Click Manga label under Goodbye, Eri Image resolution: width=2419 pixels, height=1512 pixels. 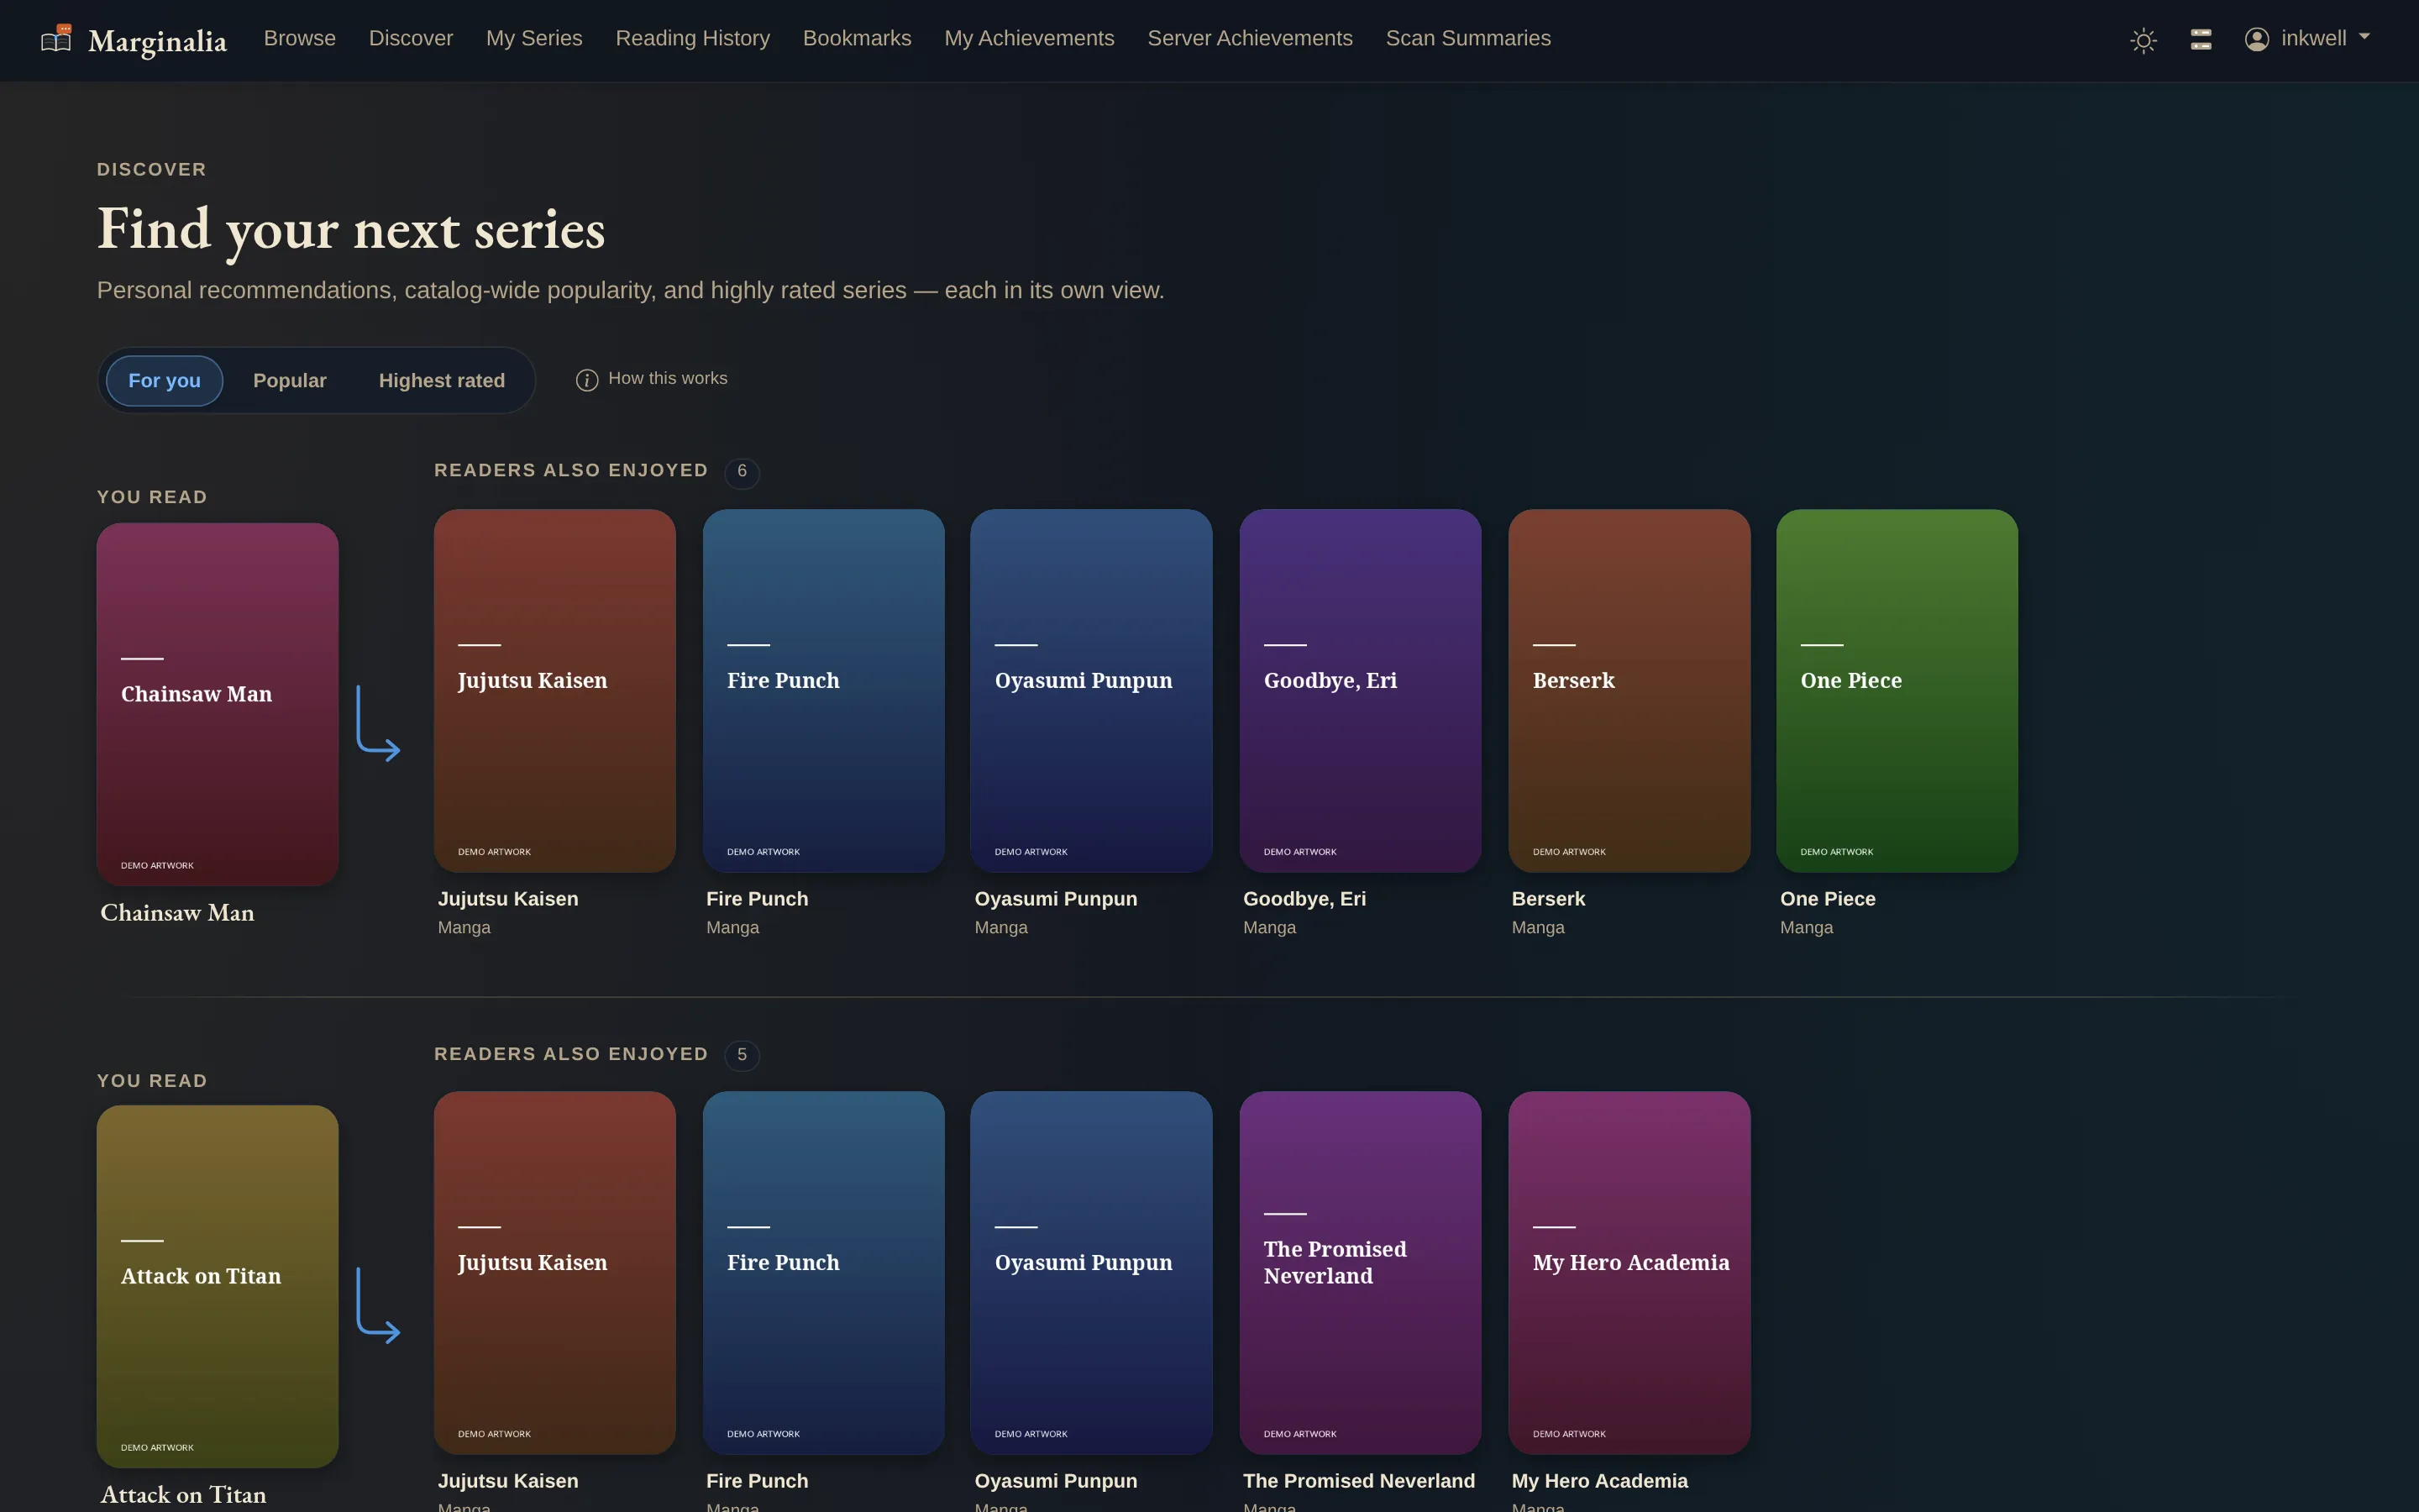tap(1269, 927)
